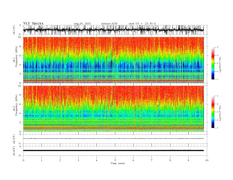Click the ch.1 voltage waveform trace
Screen dimensions: 233x180
point(114,30)
